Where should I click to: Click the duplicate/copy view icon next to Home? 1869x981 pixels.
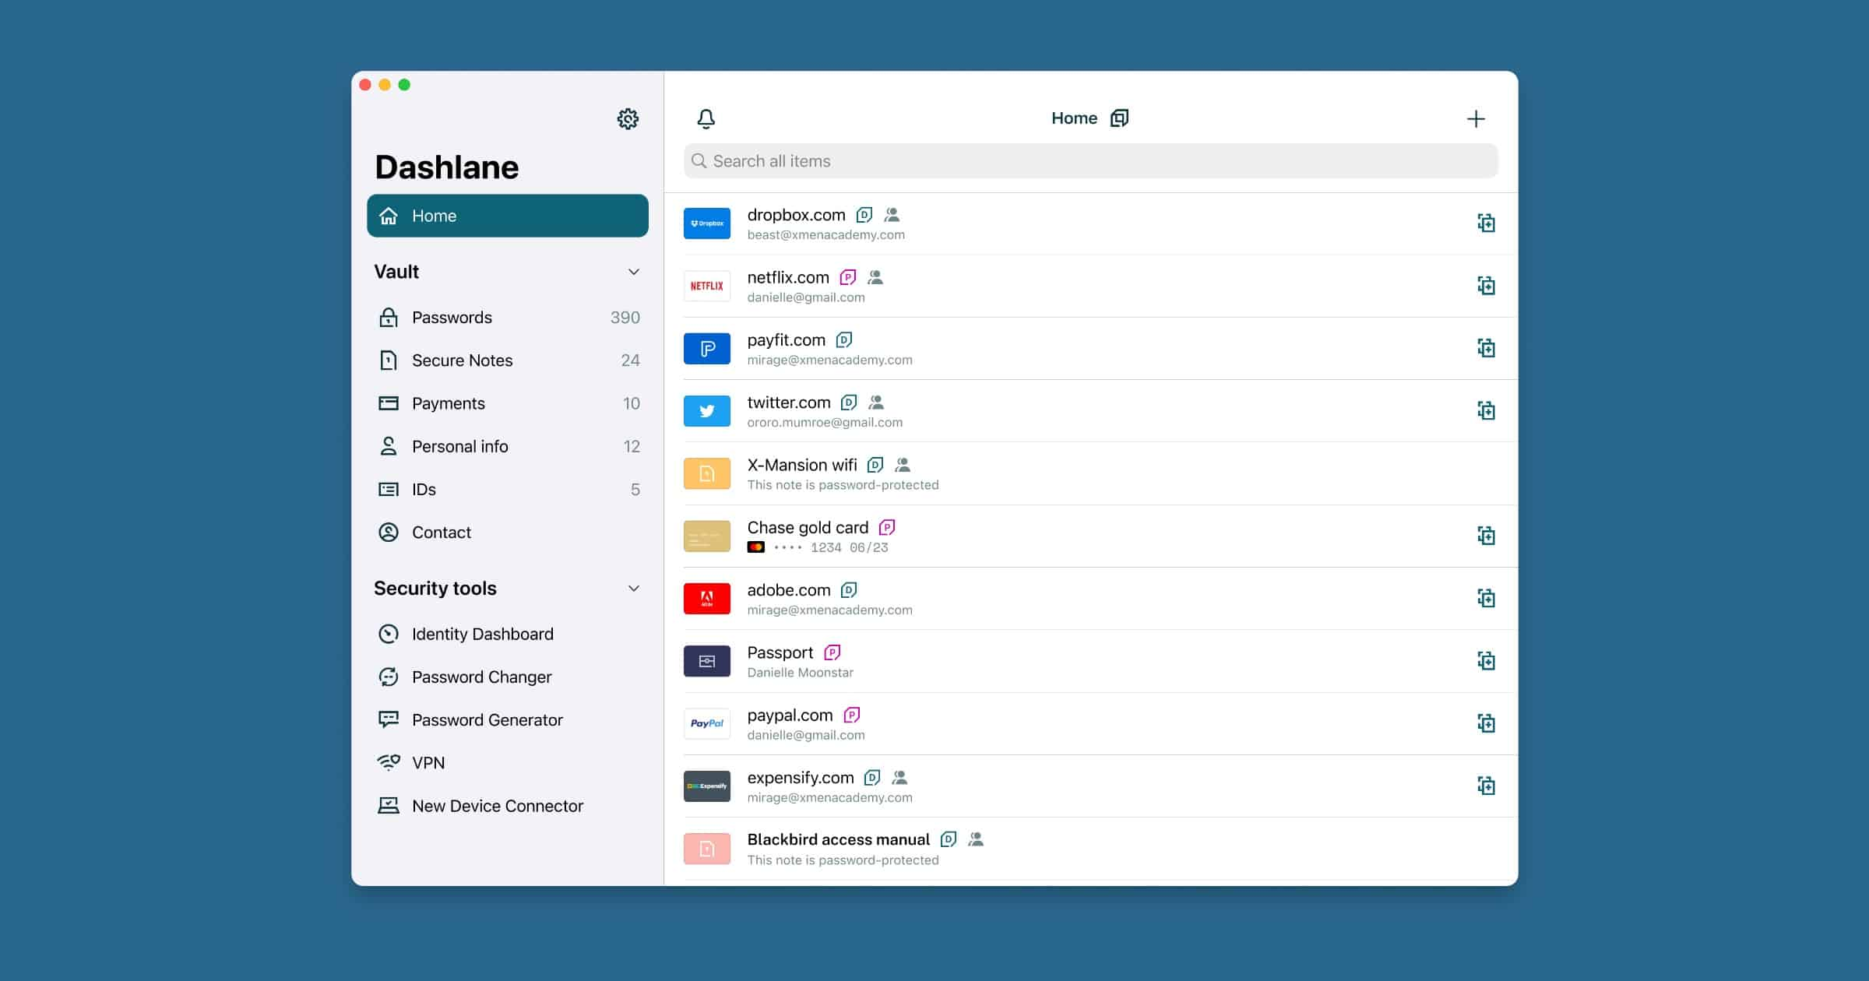(1119, 118)
